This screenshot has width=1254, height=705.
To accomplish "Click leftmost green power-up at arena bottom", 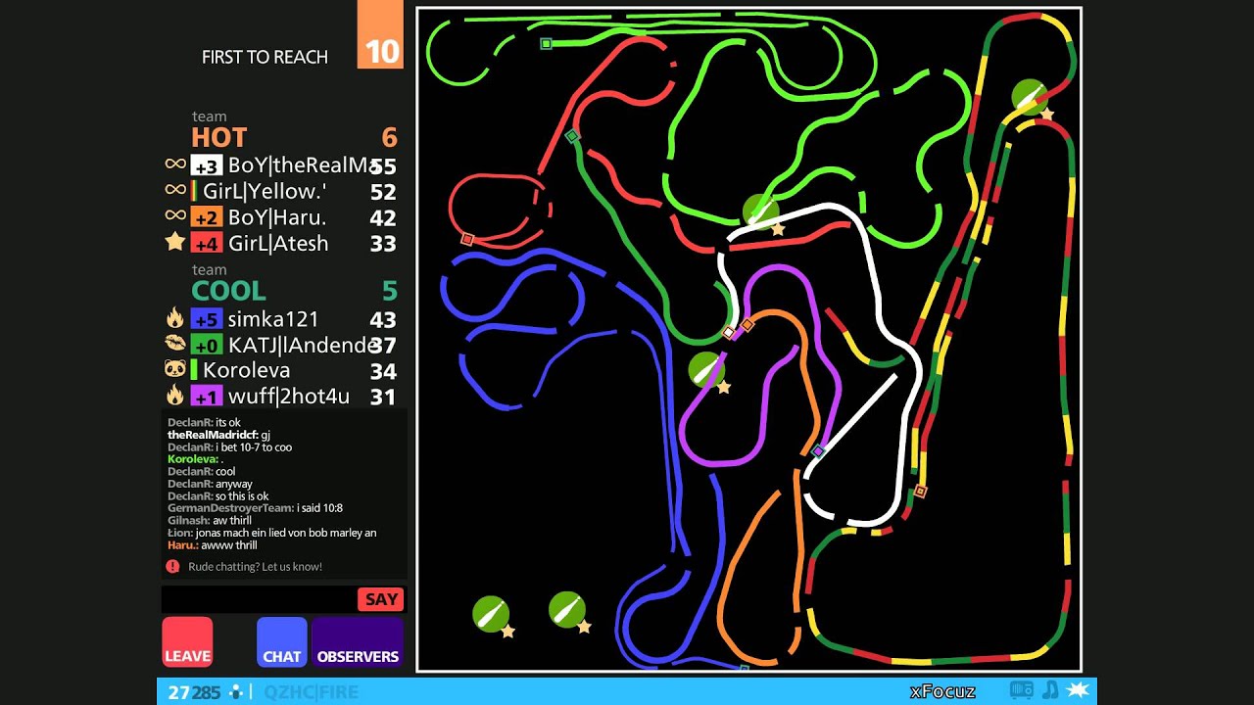I will click(491, 614).
